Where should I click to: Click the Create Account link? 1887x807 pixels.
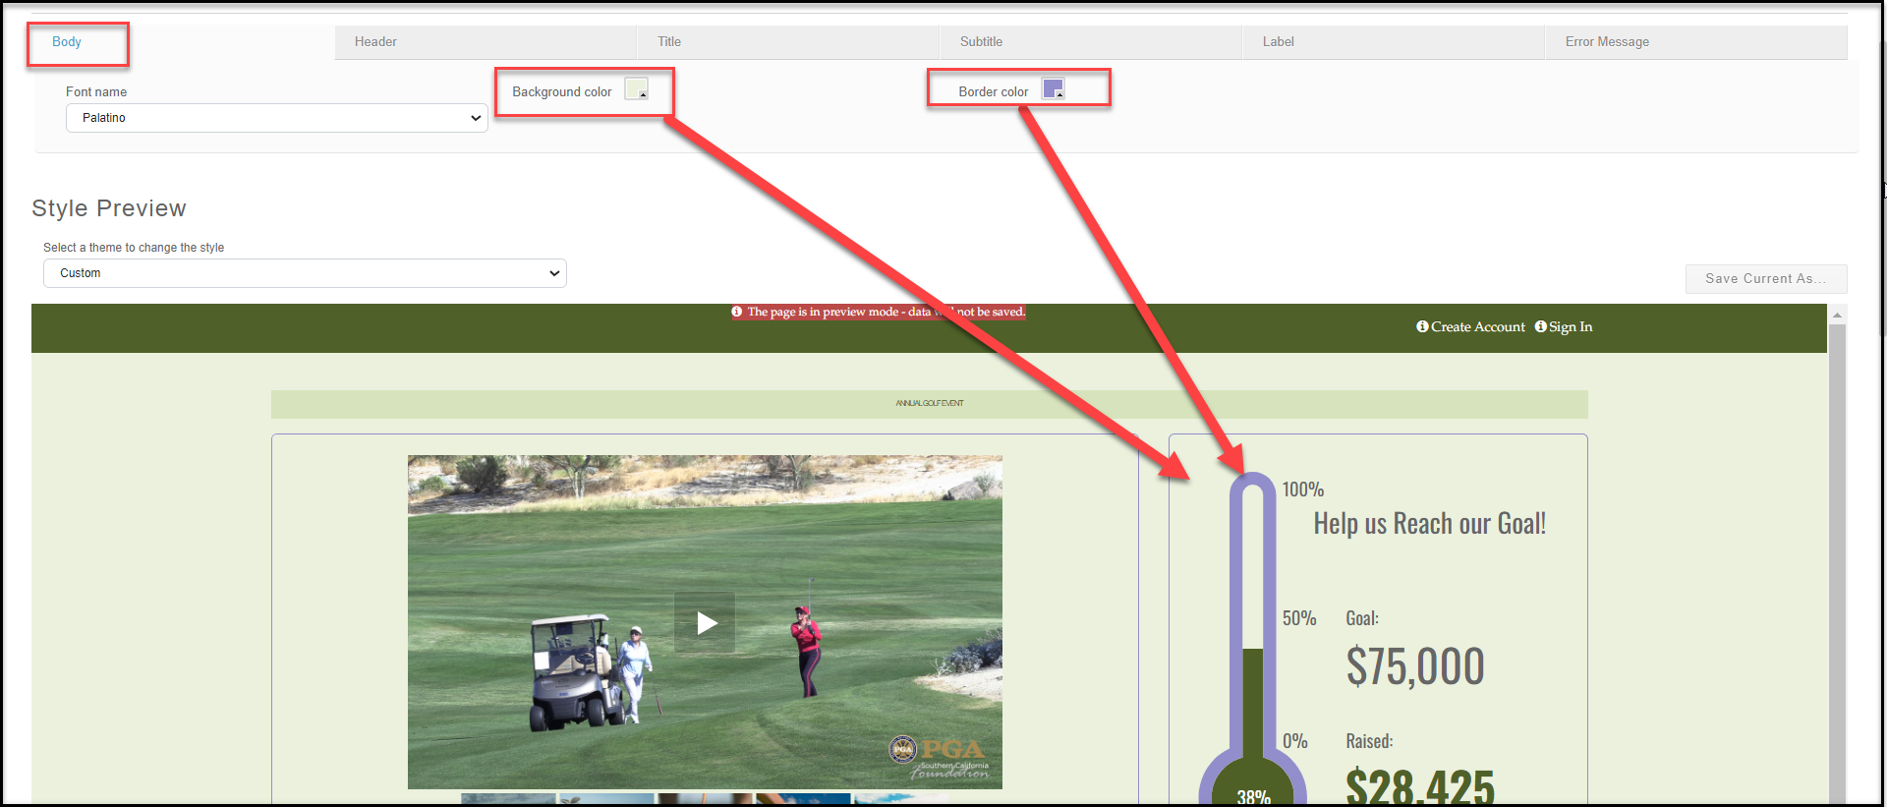click(x=1478, y=327)
